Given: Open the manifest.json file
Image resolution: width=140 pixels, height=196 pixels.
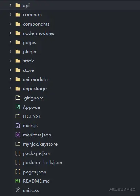Looking at the screenshot, I should coord(37,135).
